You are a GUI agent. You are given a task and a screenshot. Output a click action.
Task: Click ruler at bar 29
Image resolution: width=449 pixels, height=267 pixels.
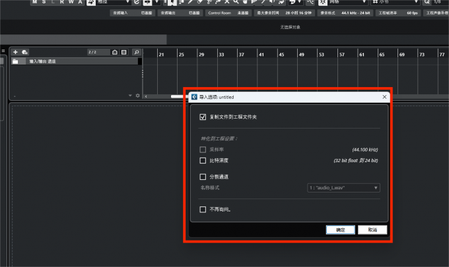(201, 55)
